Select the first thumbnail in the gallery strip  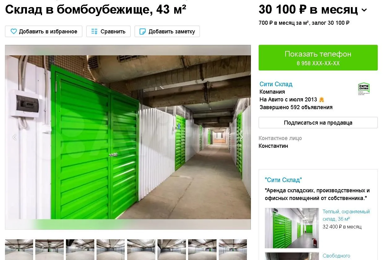click(19, 249)
